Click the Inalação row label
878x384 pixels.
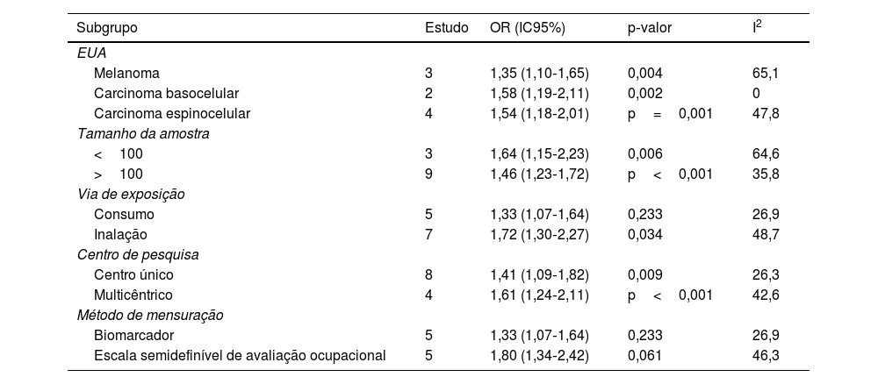tap(120, 234)
